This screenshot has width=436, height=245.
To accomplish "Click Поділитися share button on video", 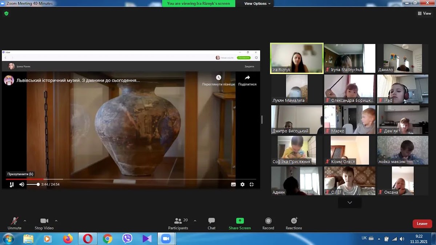I will pos(247,81).
